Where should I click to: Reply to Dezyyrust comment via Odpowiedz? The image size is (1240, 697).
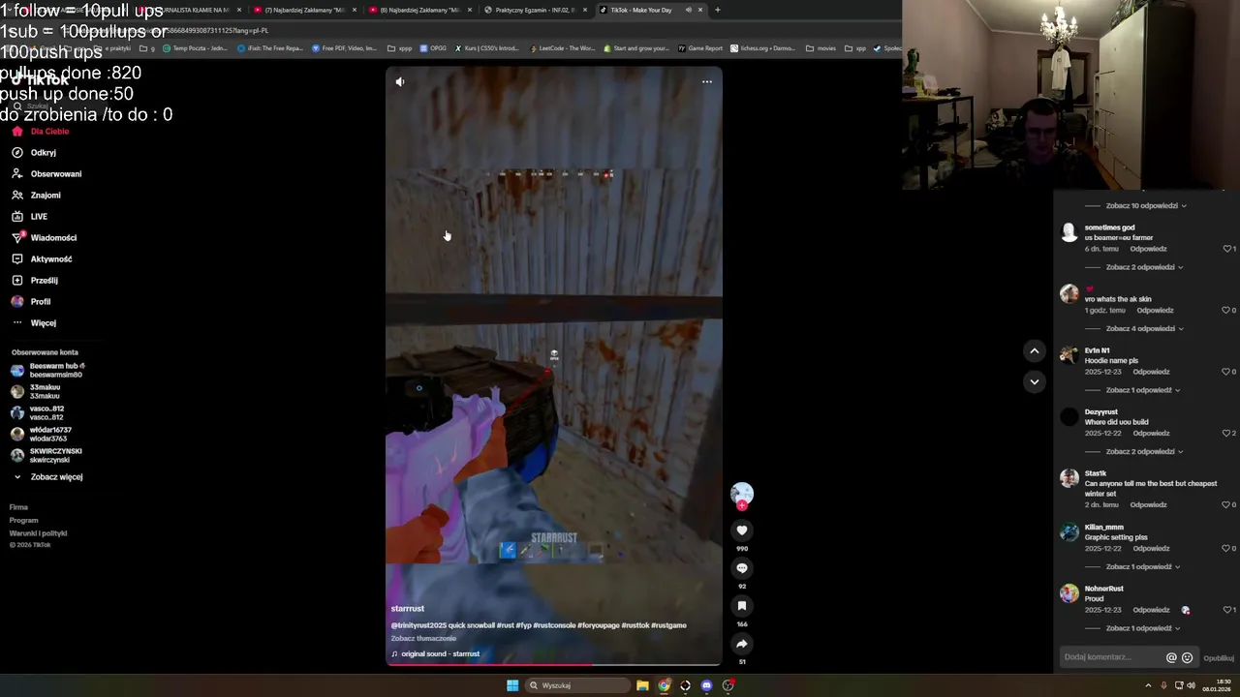[1151, 434]
